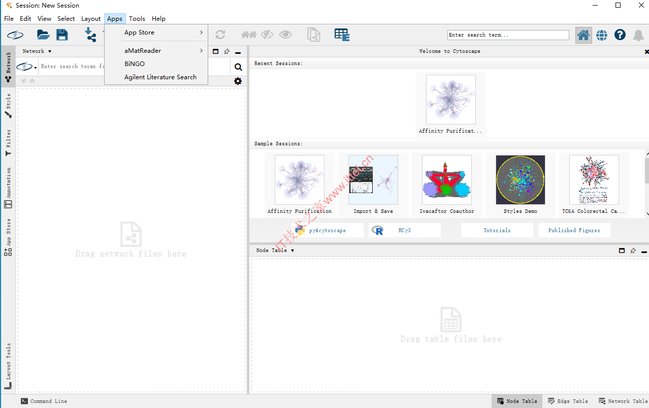Click the top-right search term field
Viewport: 649px width, 408px height.
508,35
